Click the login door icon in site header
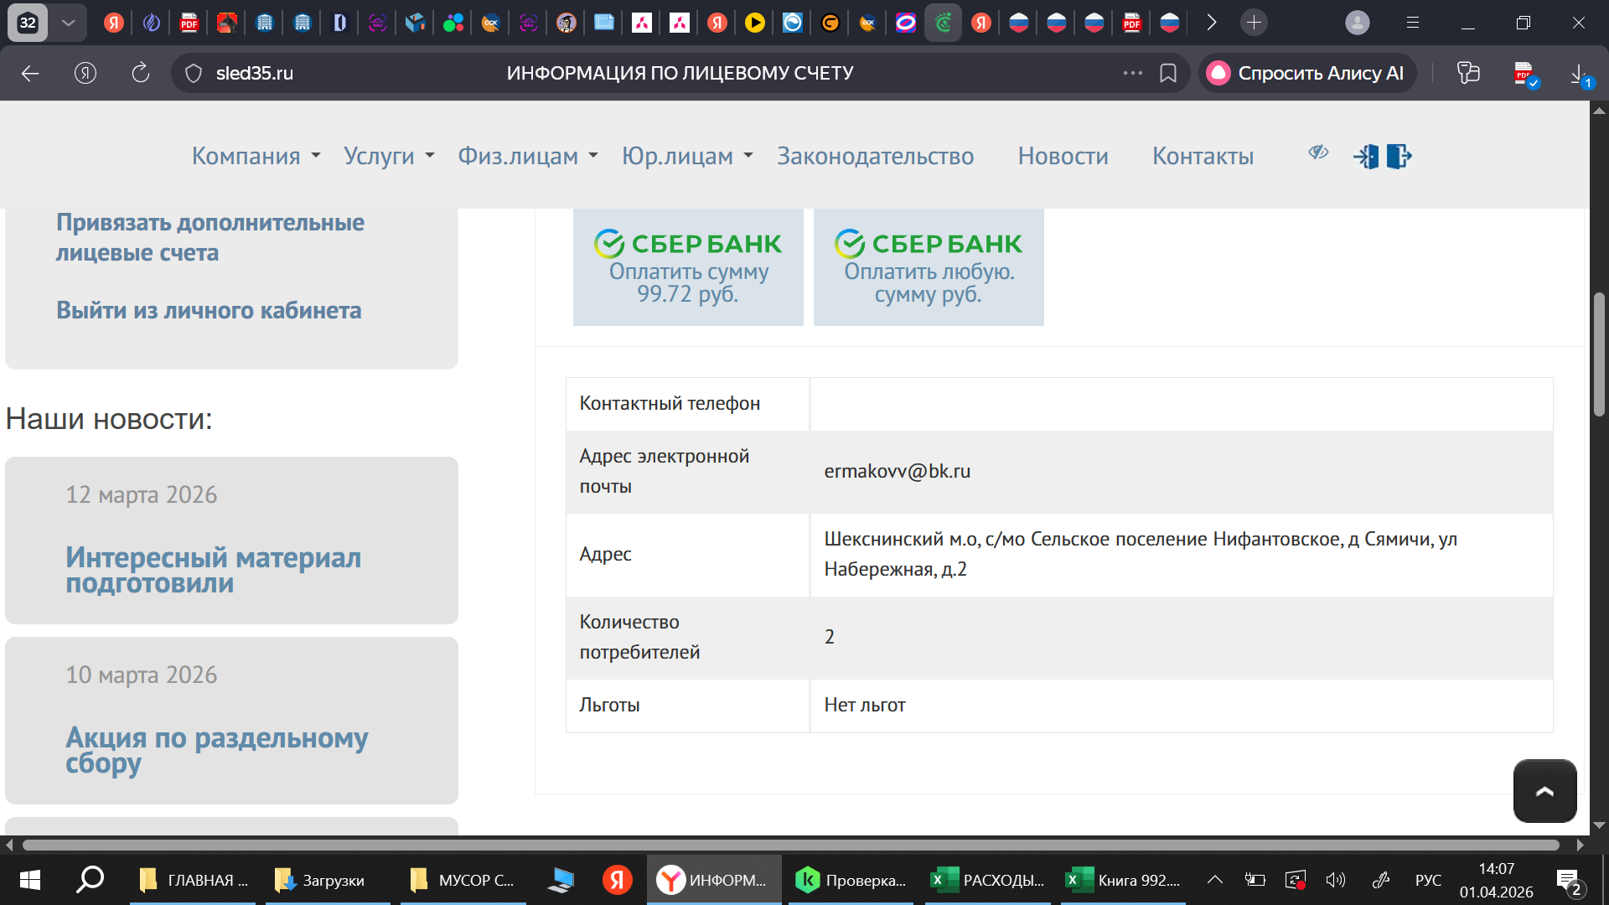The height and width of the screenshot is (905, 1609). tap(1366, 157)
